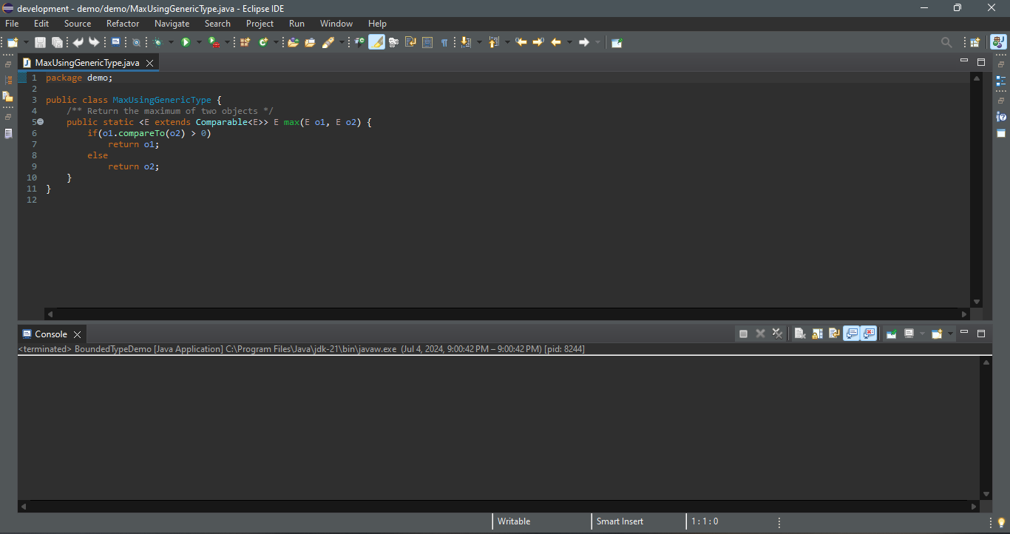This screenshot has width=1010, height=534.
Task: Expand the Debug configurations dropdown arrow
Action: pyautogui.click(x=171, y=42)
